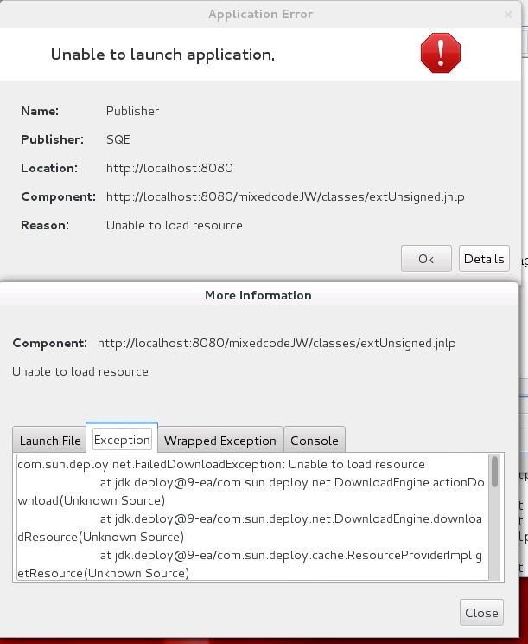
Task: Click the extUnsigned.jnlp URL beside Reason section
Action: [285, 196]
